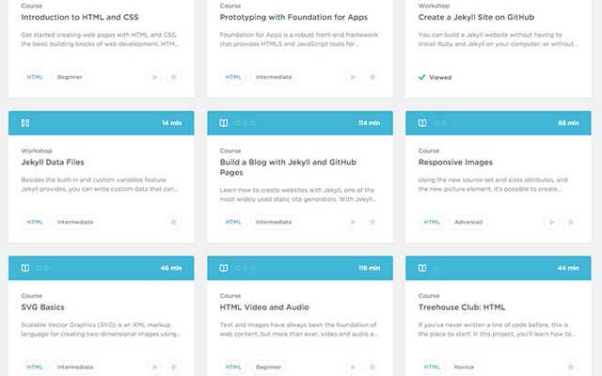Select the Advanced tag on Responsive Images
This screenshot has height=376, width=602.
point(468,222)
